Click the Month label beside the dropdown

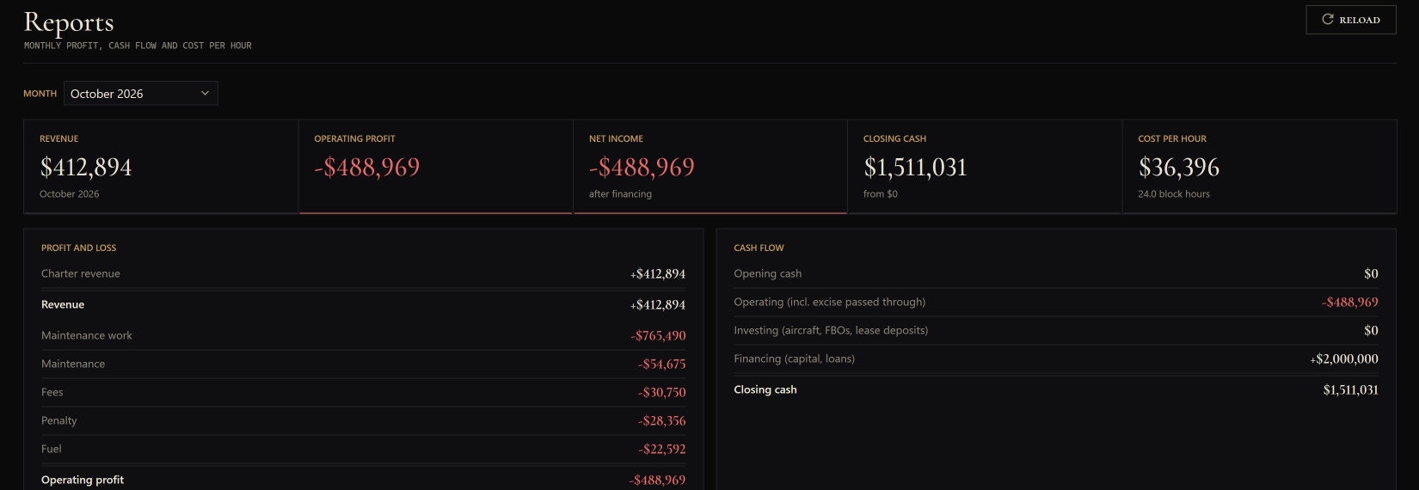[40, 94]
